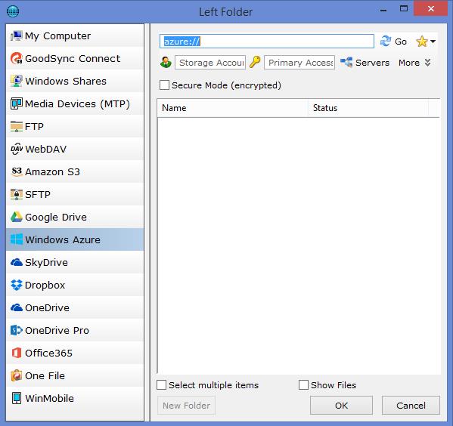Click the Go refresh arrows icon
453x426 pixels.
(385, 42)
